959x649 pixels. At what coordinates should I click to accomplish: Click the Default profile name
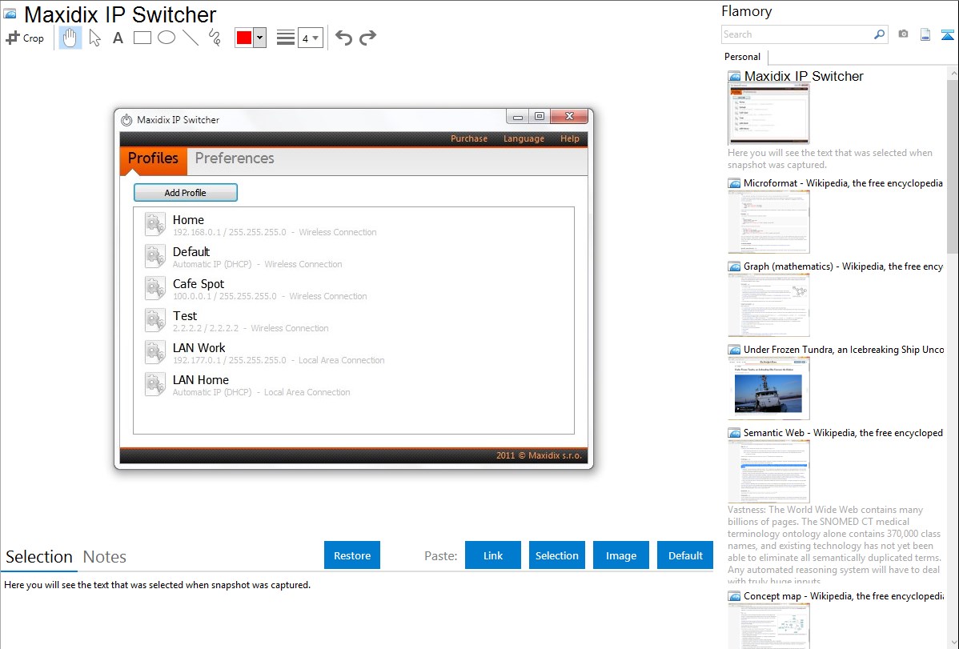191,252
